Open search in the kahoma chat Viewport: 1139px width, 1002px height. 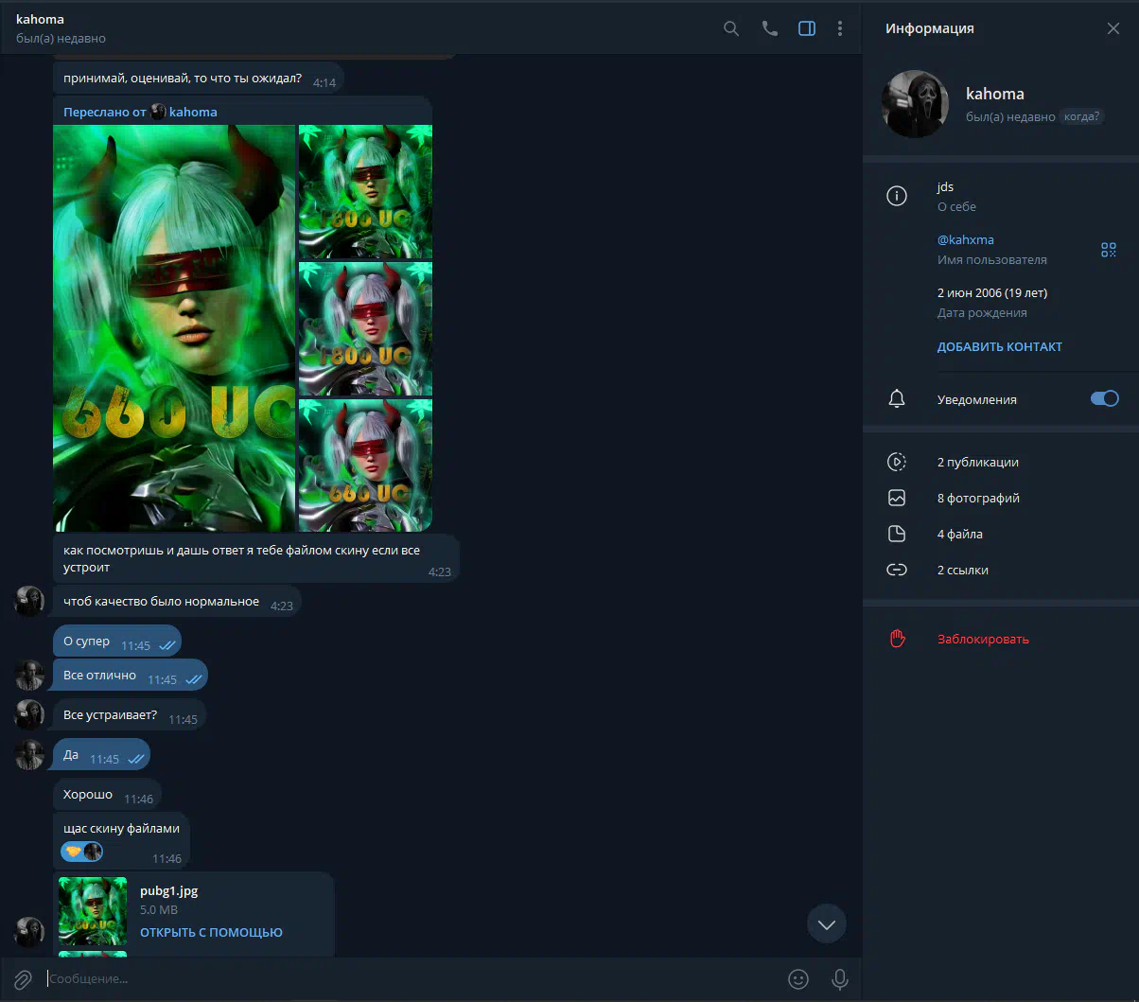(731, 28)
